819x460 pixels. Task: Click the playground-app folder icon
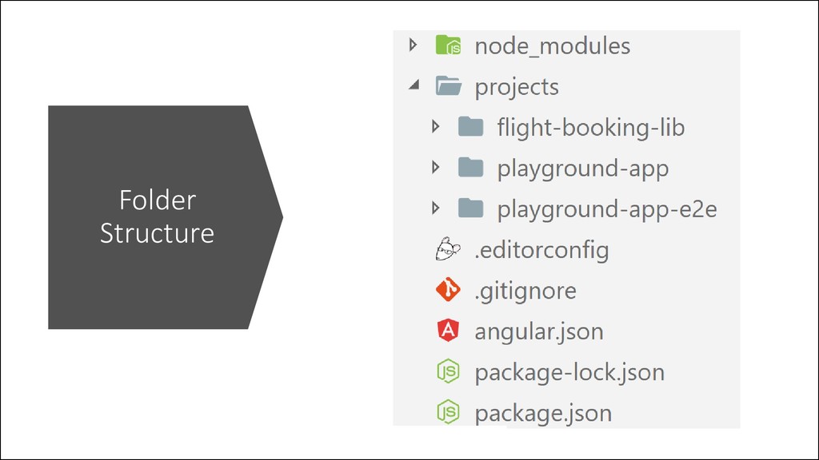(x=470, y=168)
